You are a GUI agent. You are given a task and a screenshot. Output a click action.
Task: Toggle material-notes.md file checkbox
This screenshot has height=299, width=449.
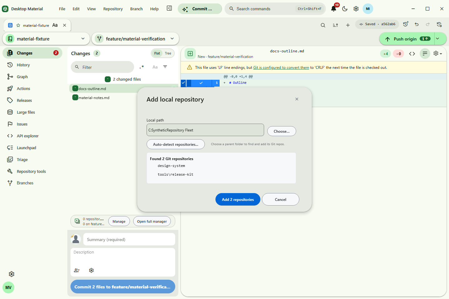click(75, 97)
